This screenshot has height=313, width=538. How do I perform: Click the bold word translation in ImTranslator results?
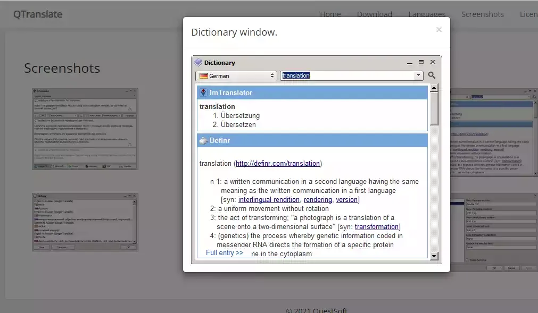click(x=217, y=106)
